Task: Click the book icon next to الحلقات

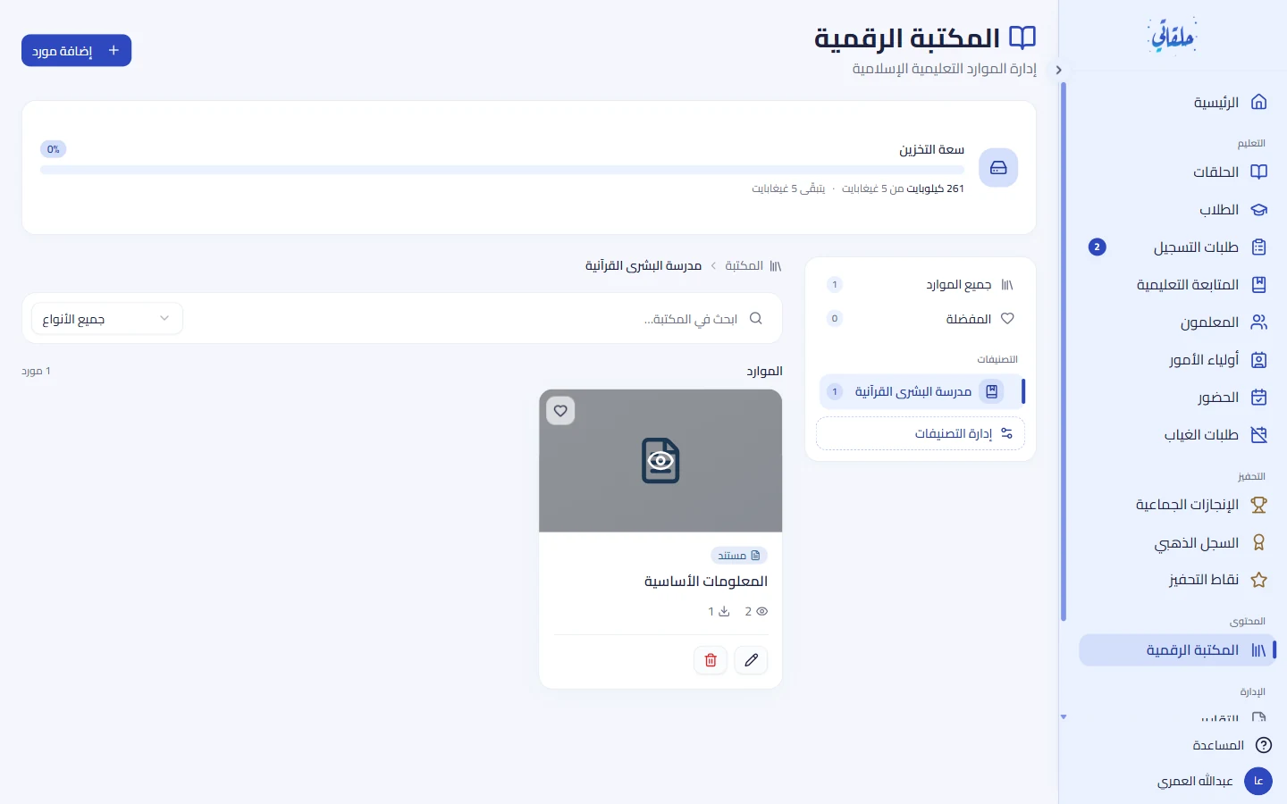Action: pyautogui.click(x=1258, y=172)
